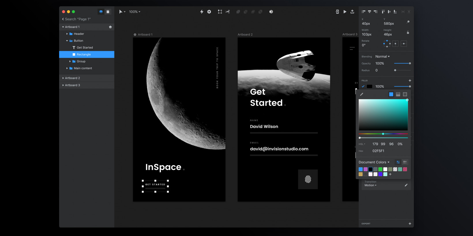Image resolution: width=473 pixels, height=236 pixels.
Task: Switch document colors to list view
Action: [405, 162]
